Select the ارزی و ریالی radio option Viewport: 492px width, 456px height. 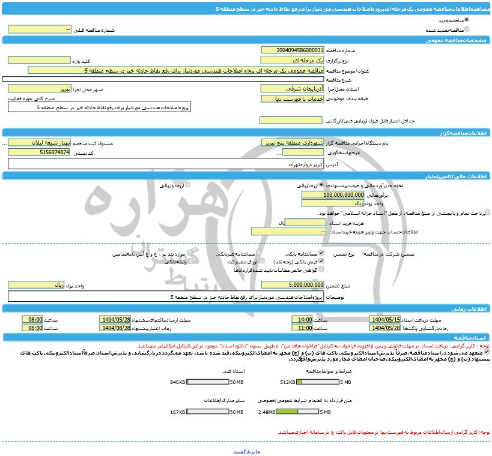(187, 185)
